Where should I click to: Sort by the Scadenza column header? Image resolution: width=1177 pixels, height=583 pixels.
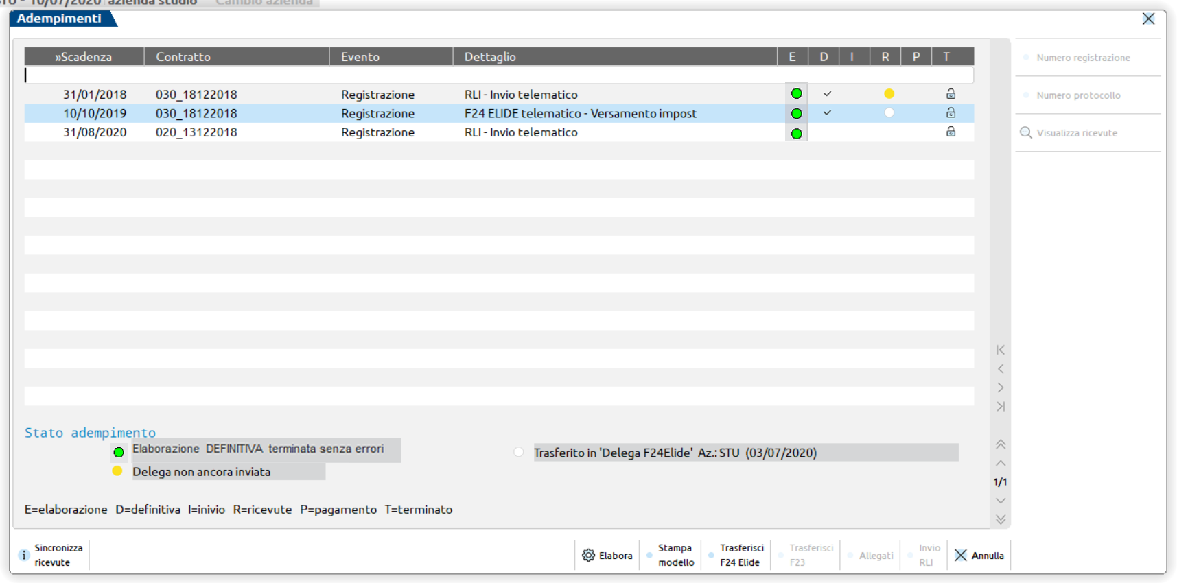pos(84,57)
